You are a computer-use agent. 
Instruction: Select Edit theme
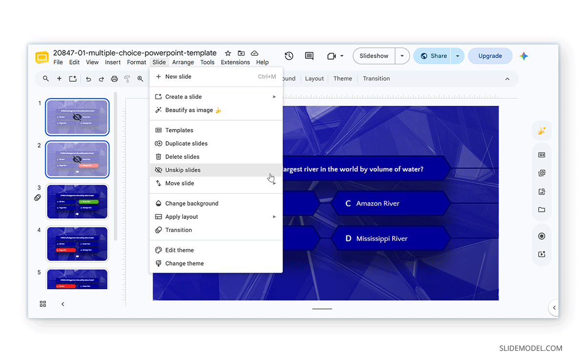coord(216,250)
